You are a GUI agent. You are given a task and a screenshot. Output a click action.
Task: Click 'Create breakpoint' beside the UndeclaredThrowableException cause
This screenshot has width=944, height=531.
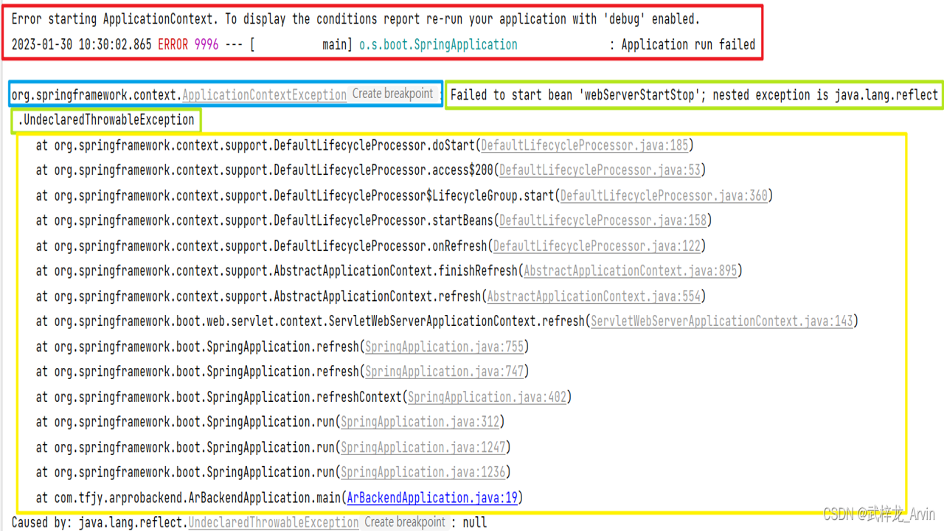[405, 522]
